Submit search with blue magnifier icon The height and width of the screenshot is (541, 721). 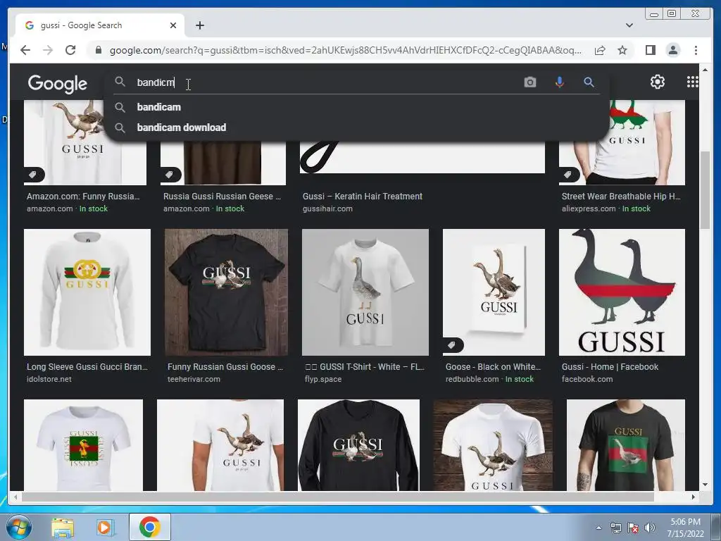[x=589, y=82]
